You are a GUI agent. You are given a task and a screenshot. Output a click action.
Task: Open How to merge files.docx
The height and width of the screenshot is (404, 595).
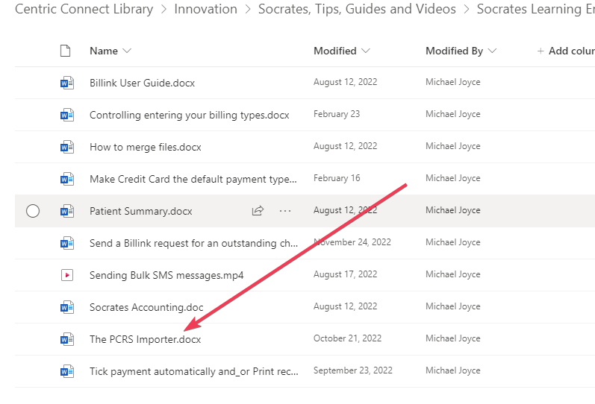146,147
